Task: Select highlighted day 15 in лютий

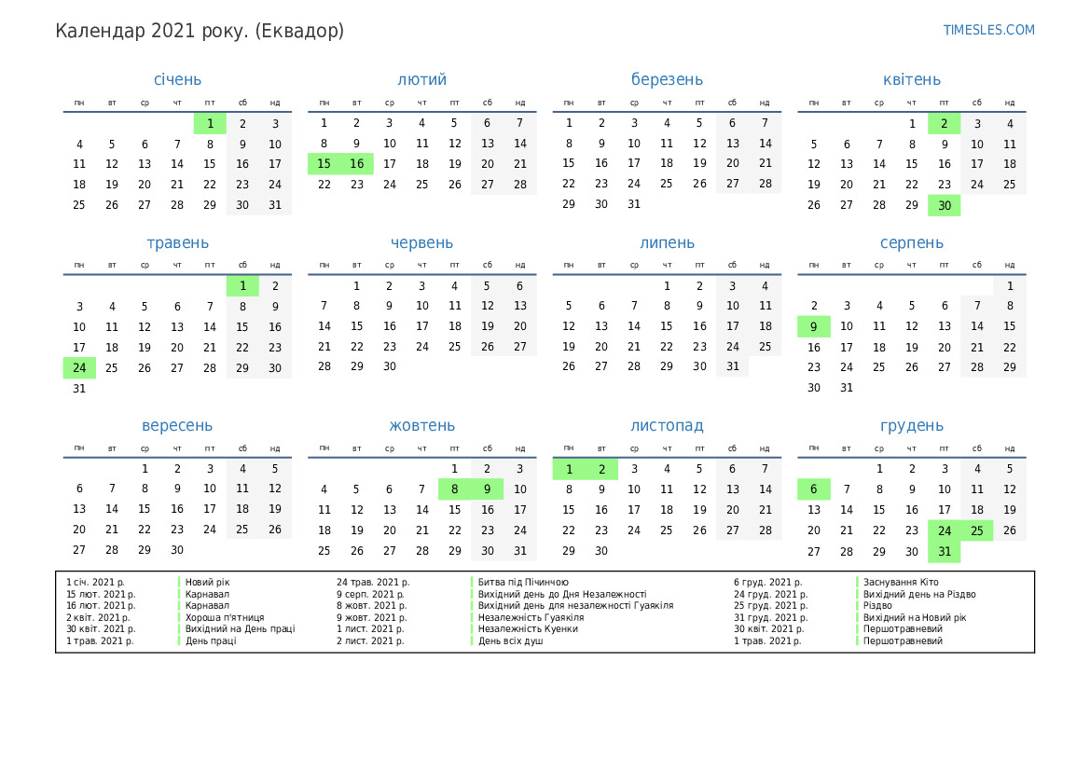Action: coord(324,164)
